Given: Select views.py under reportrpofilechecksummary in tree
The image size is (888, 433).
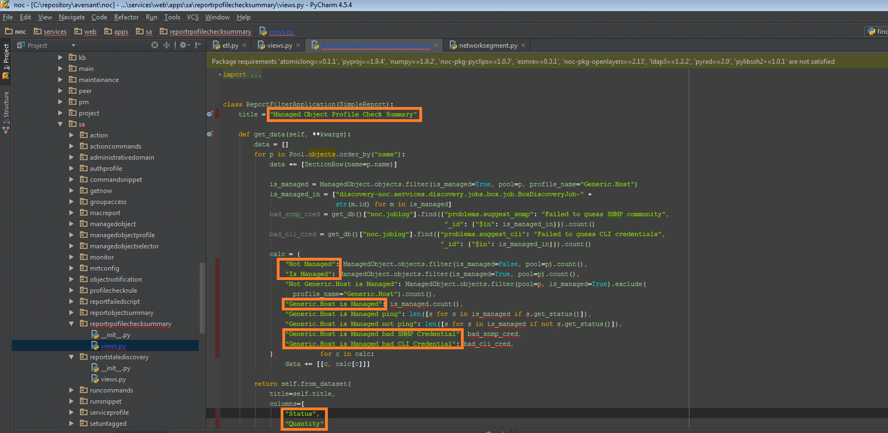Looking at the screenshot, I should [x=113, y=346].
